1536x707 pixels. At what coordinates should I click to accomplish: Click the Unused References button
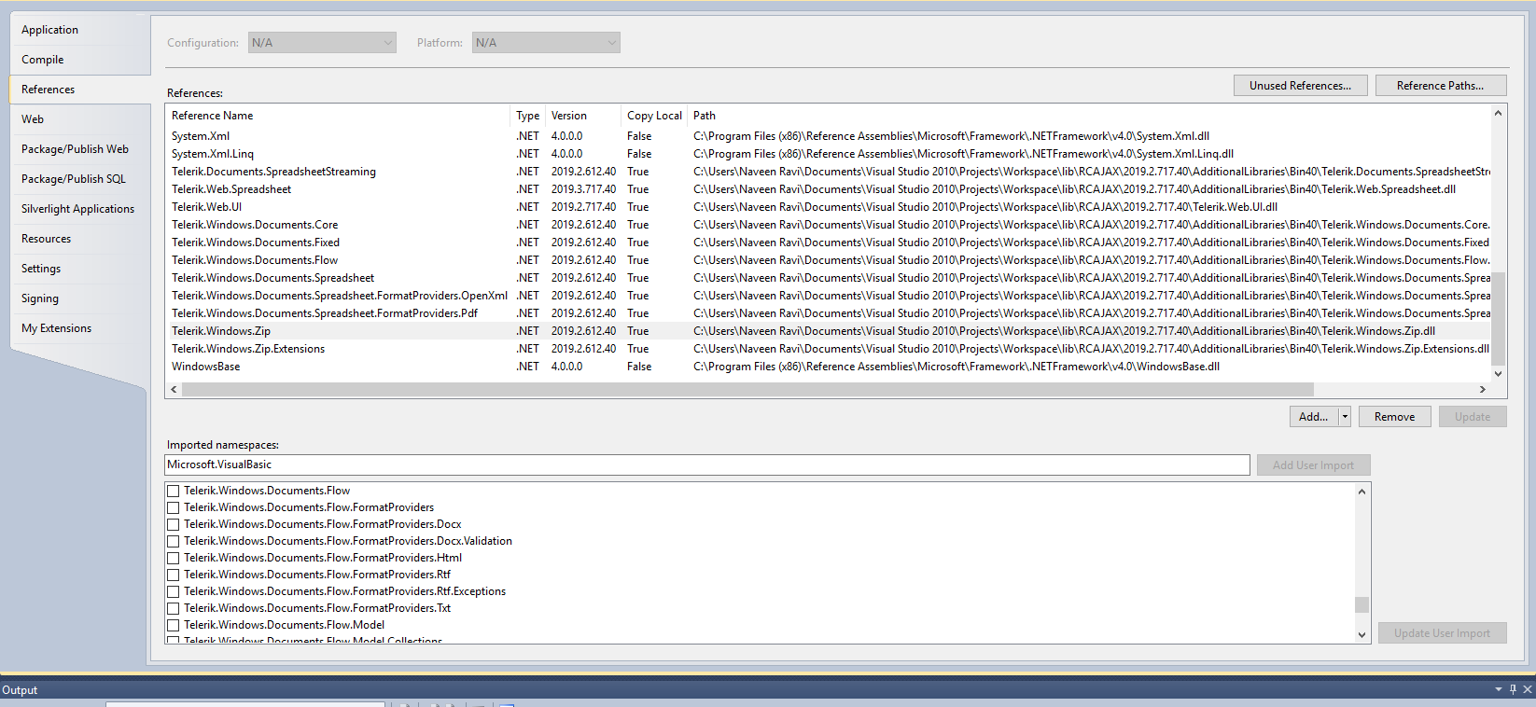coord(1301,86)
